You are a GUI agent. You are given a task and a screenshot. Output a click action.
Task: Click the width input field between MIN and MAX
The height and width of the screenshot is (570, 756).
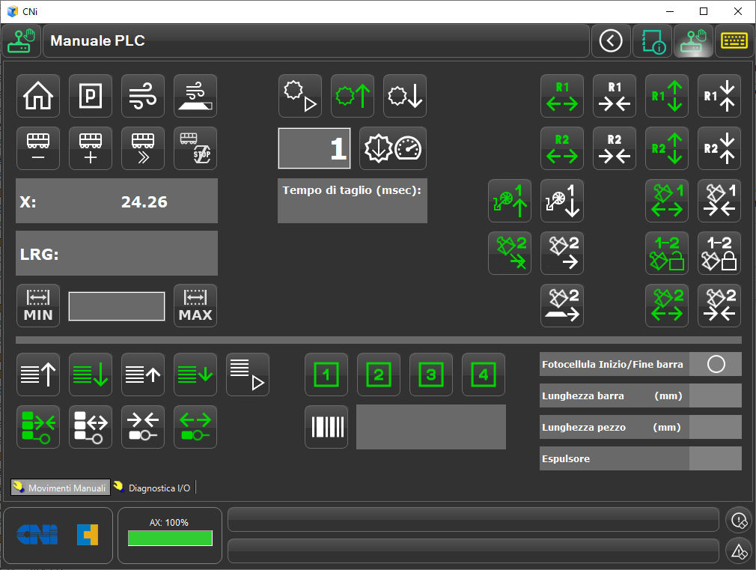click(x=117, y=306)
